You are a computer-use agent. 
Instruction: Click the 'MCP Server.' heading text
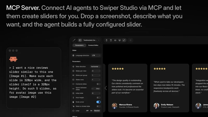[23, 8]
